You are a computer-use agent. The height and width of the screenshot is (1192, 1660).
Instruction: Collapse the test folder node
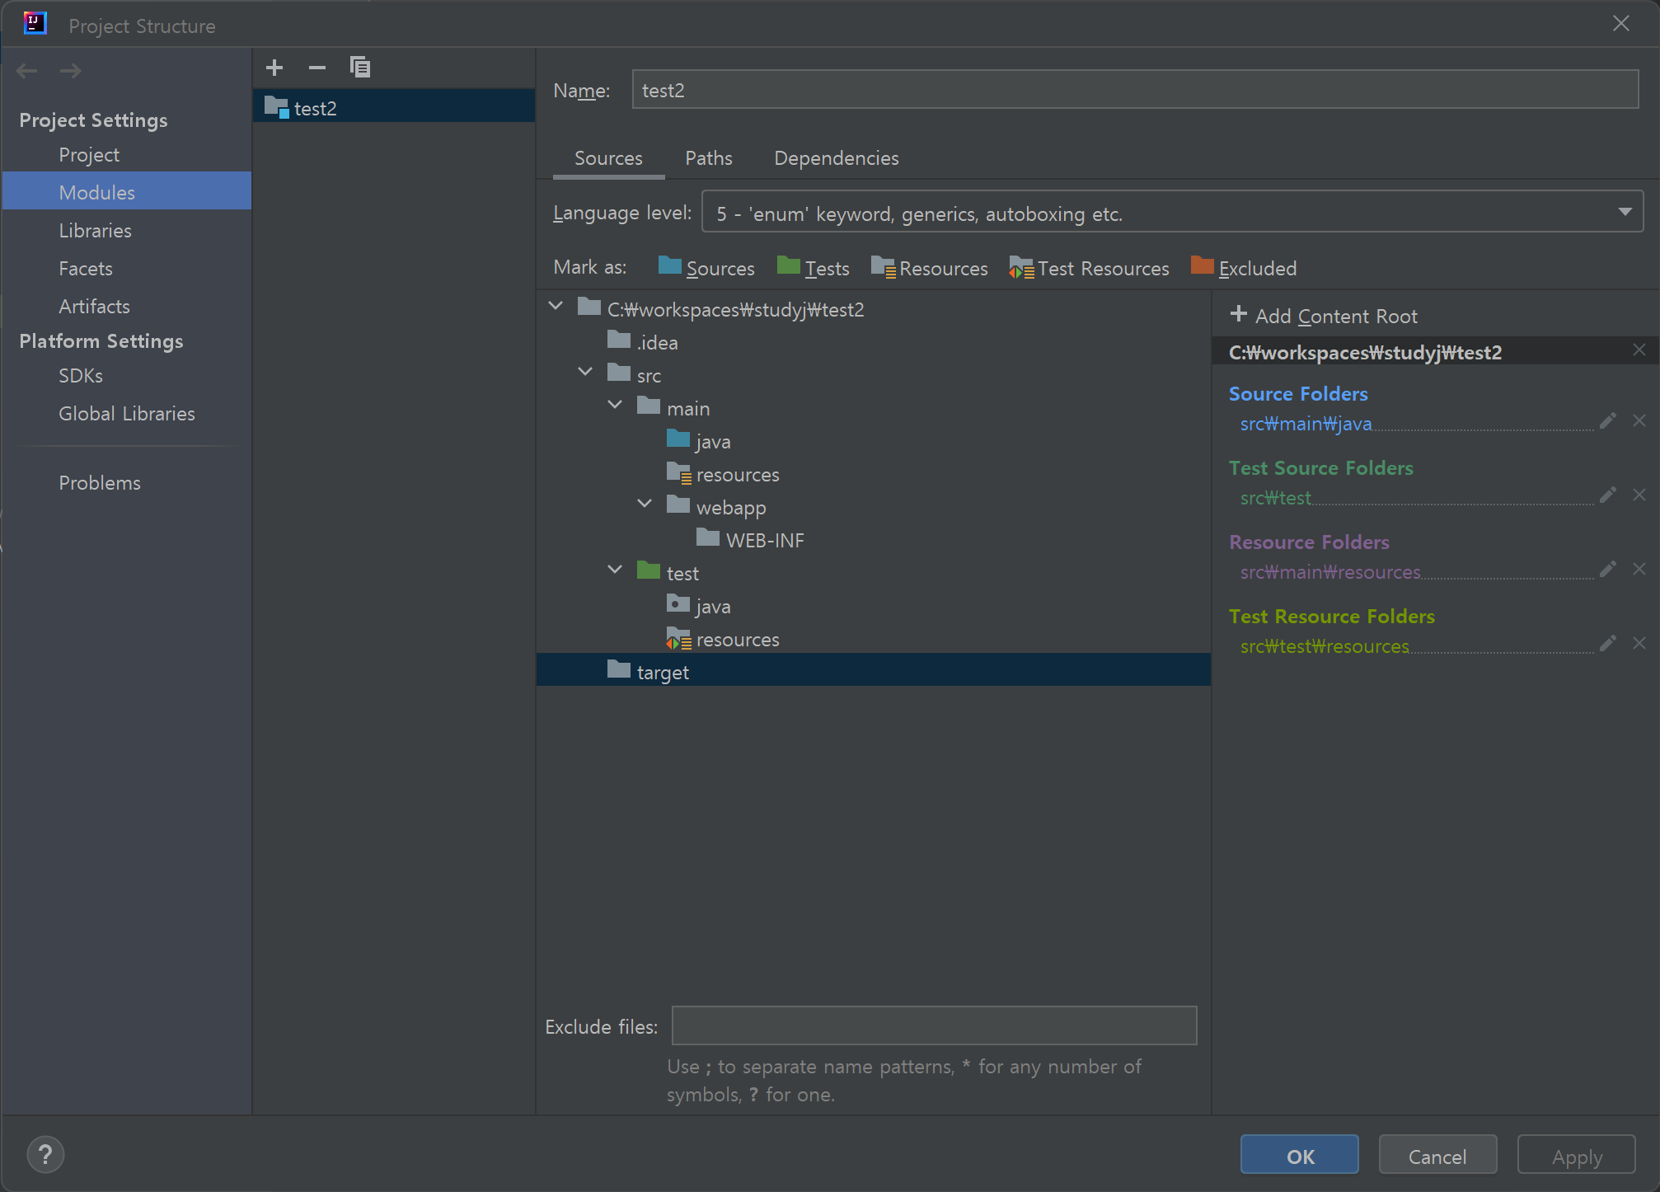pos(615,570)
